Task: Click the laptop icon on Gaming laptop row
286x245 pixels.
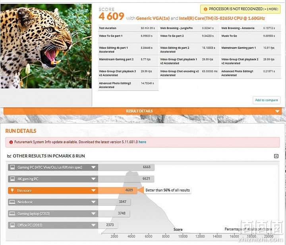Action: 12,213
